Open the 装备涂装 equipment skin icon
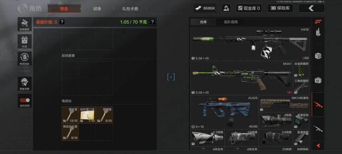The height and width of the screenshot is (154, 342). coord(25,84)
